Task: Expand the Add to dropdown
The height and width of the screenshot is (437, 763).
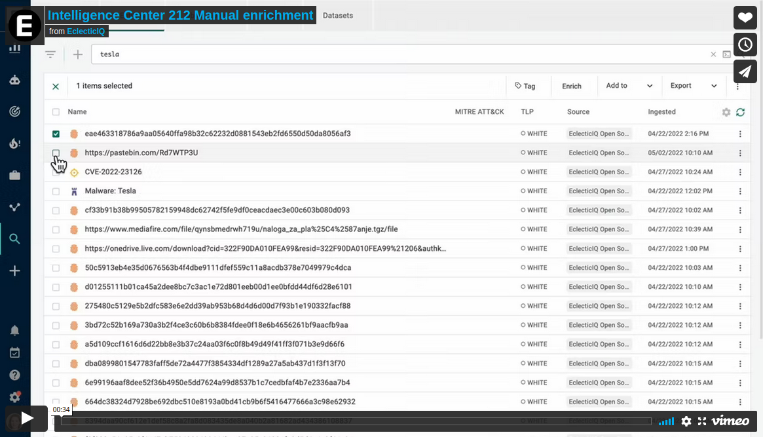Action: click(x=629, y=86)
